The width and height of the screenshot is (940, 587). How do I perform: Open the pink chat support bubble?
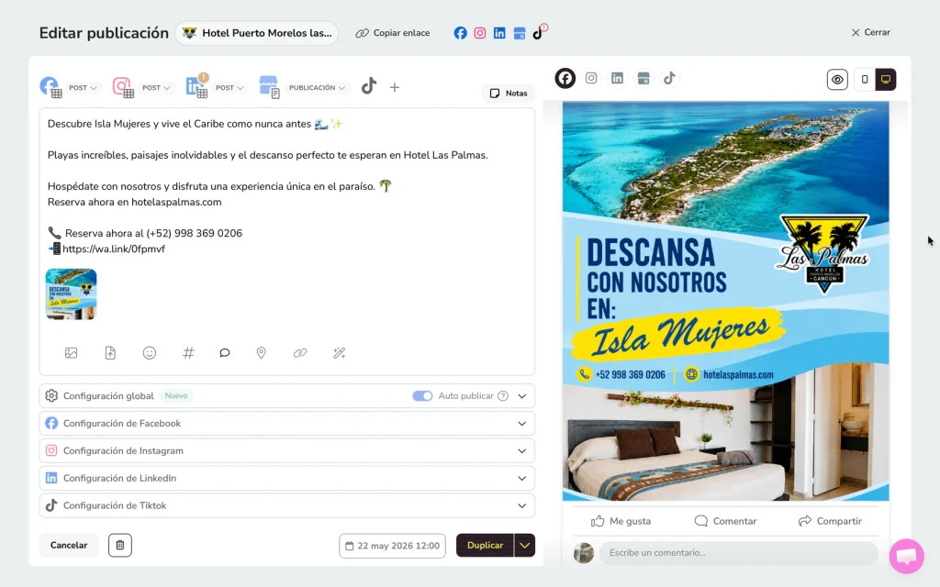(906, 556)
